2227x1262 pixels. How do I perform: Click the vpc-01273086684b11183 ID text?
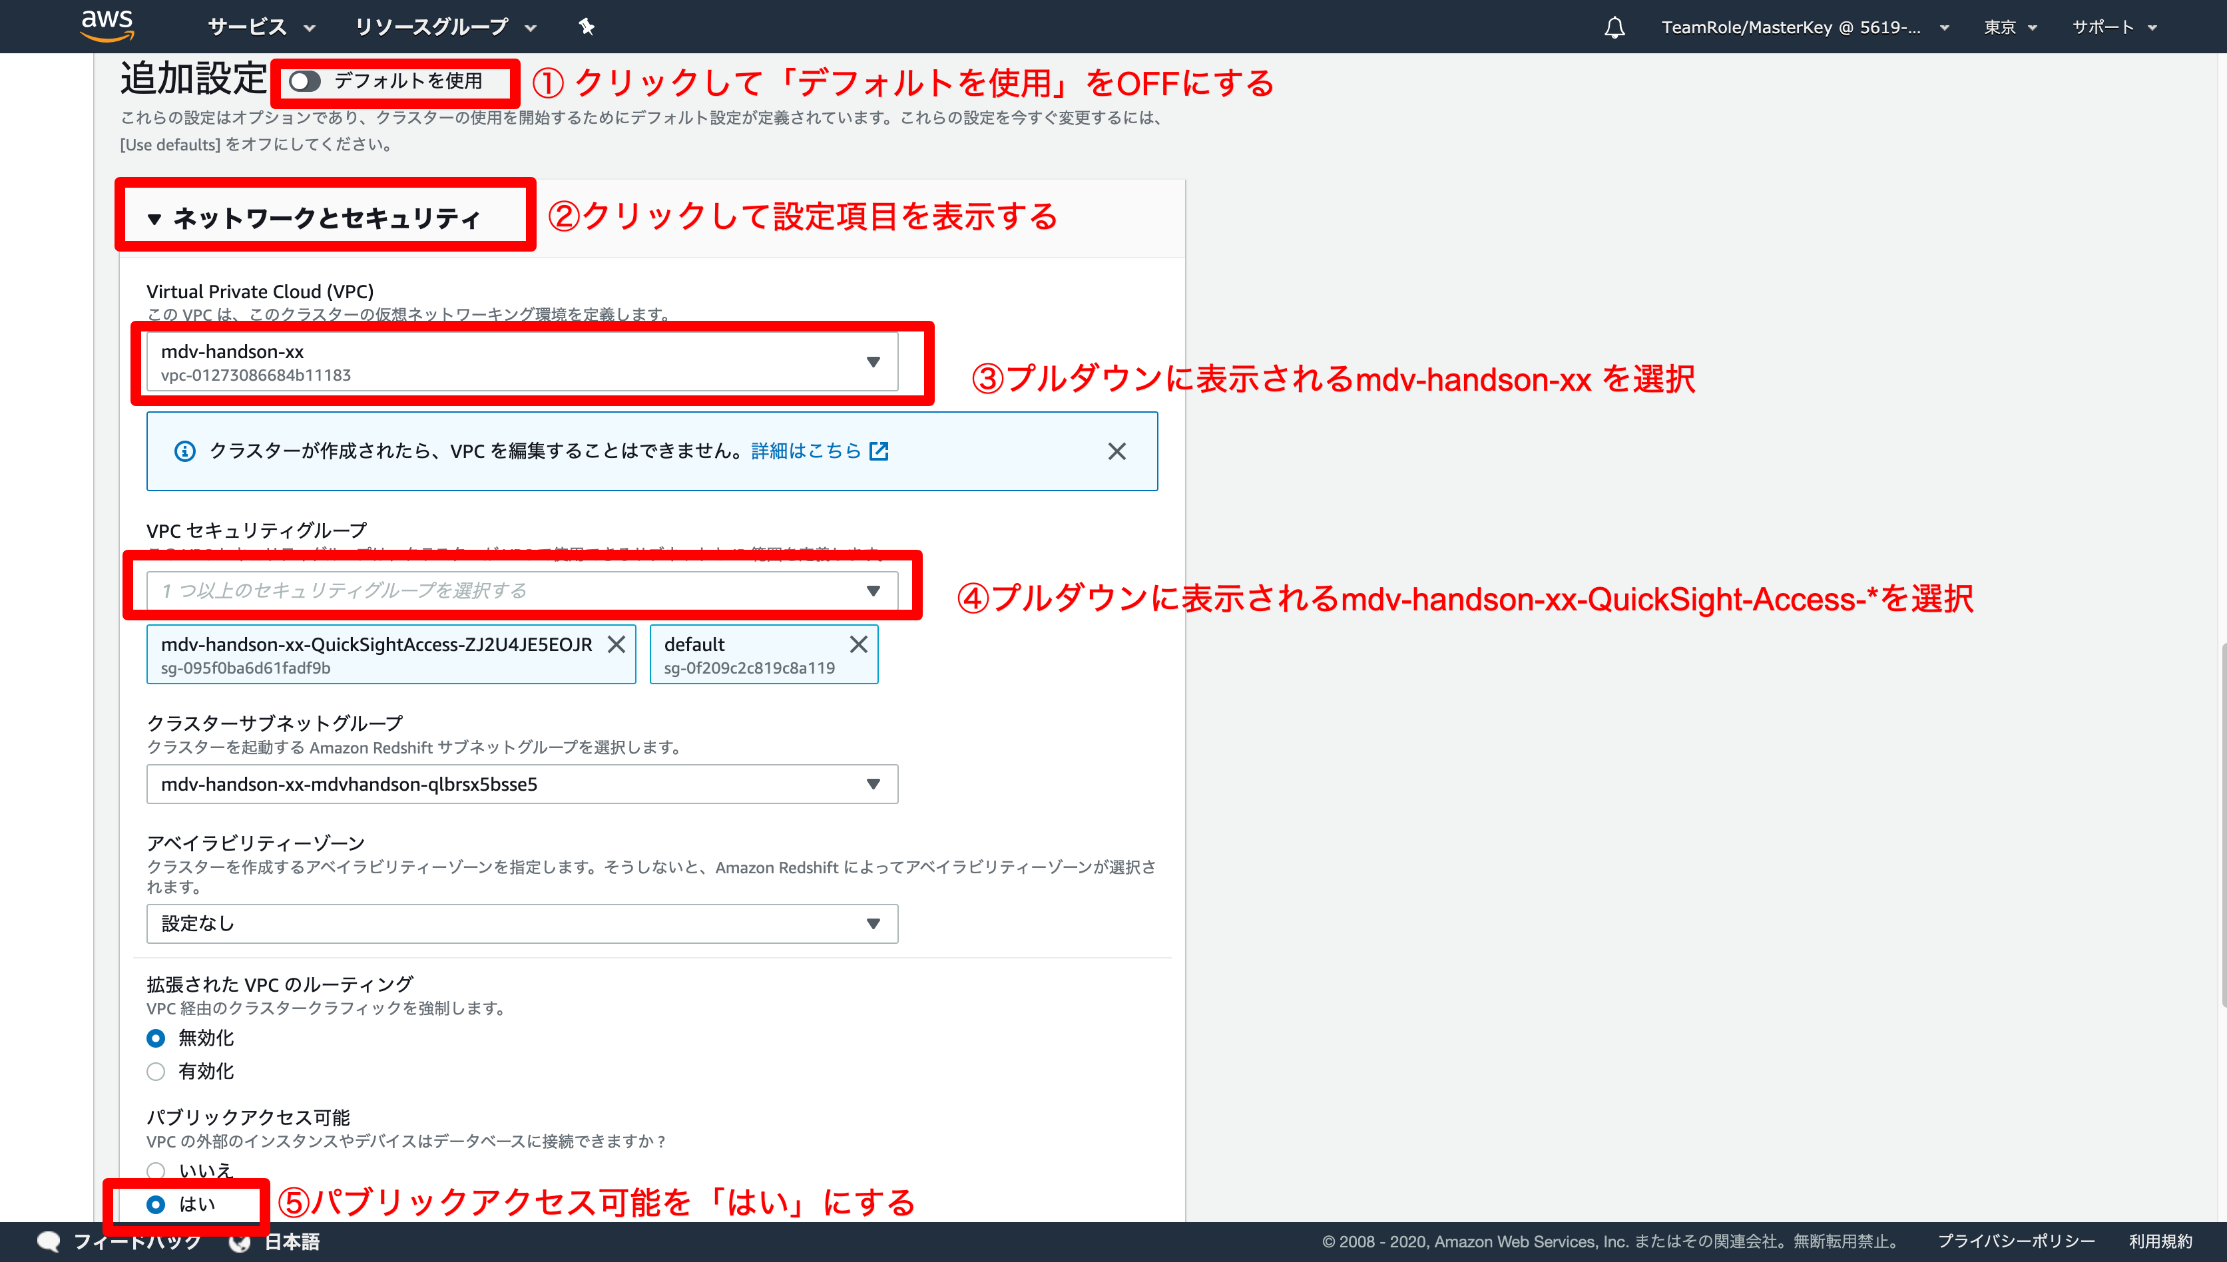(x=256, y=375)
